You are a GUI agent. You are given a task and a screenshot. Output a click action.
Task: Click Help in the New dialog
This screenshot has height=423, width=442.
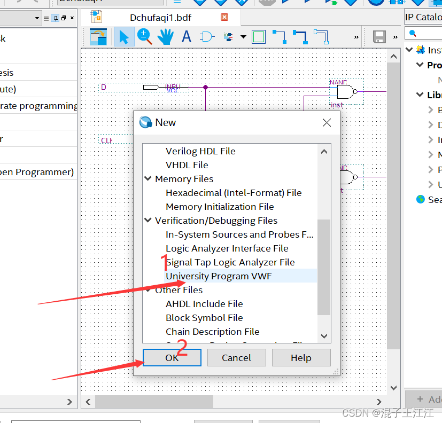point(301,358)
